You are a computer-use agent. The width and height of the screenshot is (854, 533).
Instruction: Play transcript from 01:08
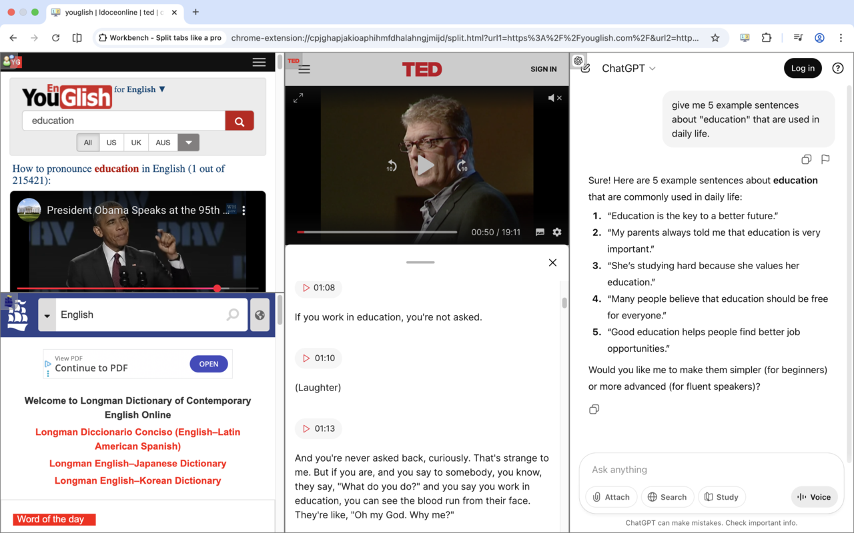point(319,288)
